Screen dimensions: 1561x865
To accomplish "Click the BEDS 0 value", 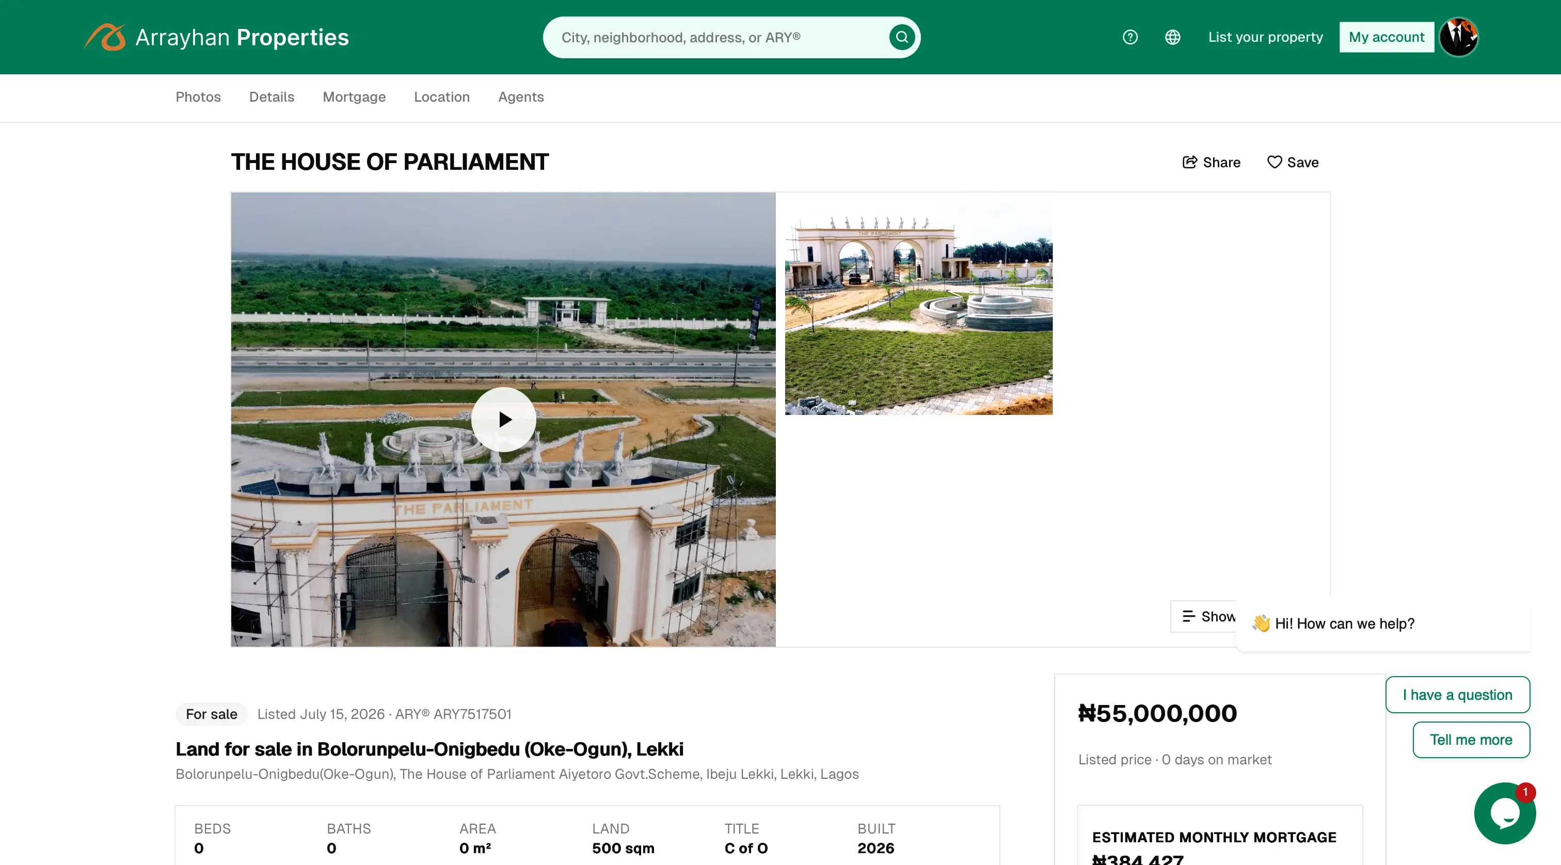I will click(199, 848).
